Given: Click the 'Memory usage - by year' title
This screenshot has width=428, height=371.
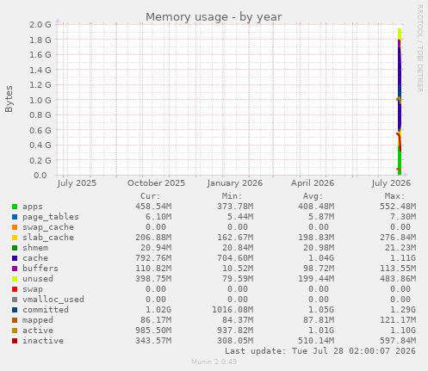Looking at the screenshot, I should [214, 17].
